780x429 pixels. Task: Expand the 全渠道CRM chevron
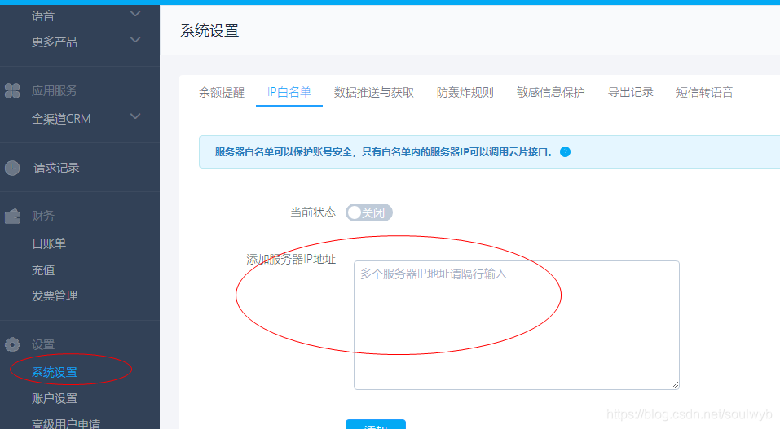pyautogui.click(x=135, y=116)
